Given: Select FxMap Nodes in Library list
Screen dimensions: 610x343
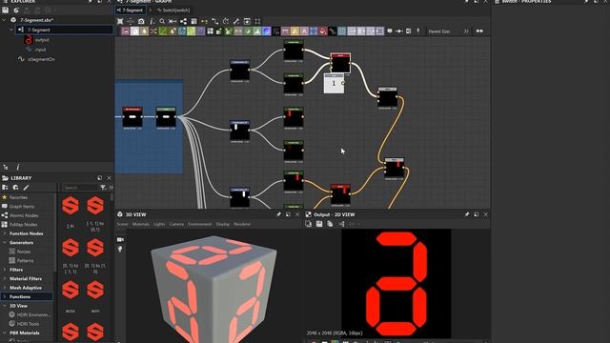Looking at the screenshot, I should [x=23, y=225].
